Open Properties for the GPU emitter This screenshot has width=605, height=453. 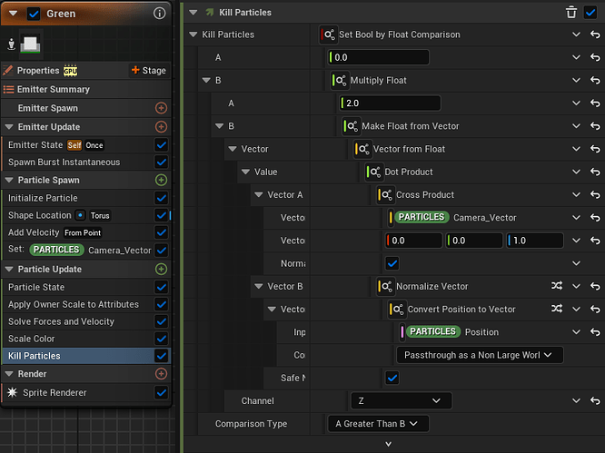38,71
